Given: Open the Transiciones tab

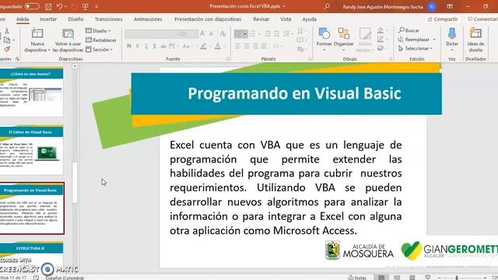Looking at the screenshot, I should (x=108, y=19).
